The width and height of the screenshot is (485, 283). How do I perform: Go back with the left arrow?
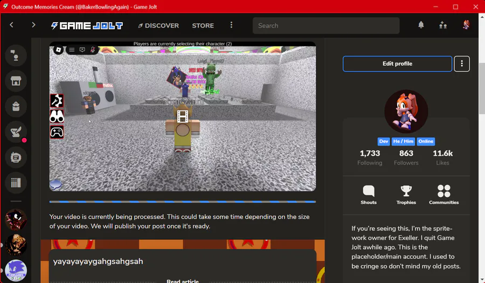11,25
